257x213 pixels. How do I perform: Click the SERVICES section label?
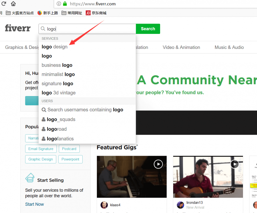(50, 38)
